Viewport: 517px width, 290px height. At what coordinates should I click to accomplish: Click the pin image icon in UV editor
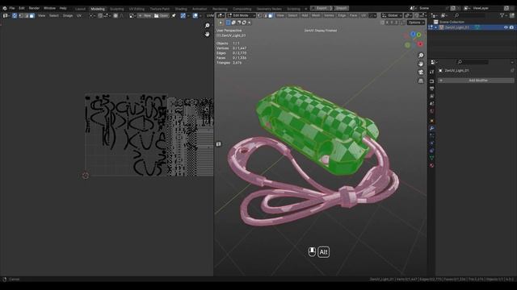point(174,15)
